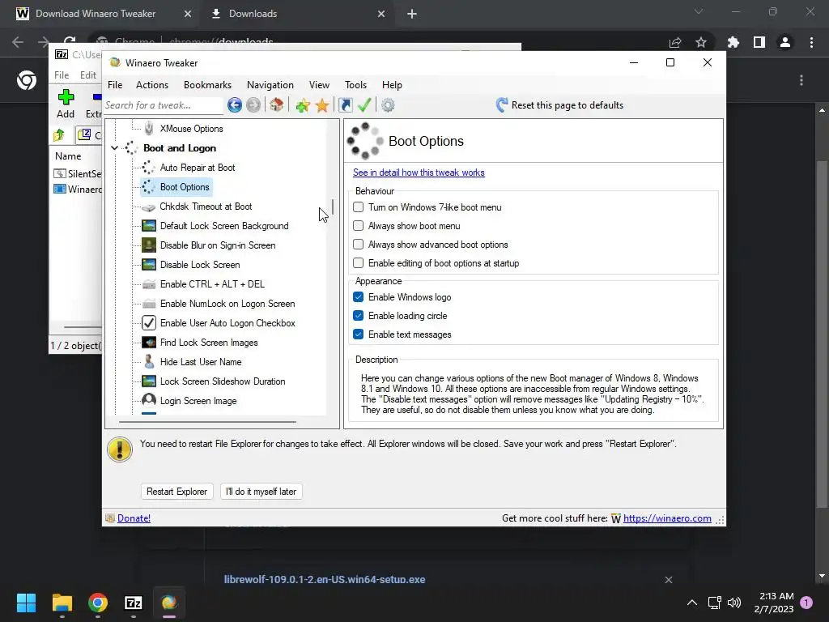Select Login Screen Image tweak
829x622 pixels.
click(198, 401)
